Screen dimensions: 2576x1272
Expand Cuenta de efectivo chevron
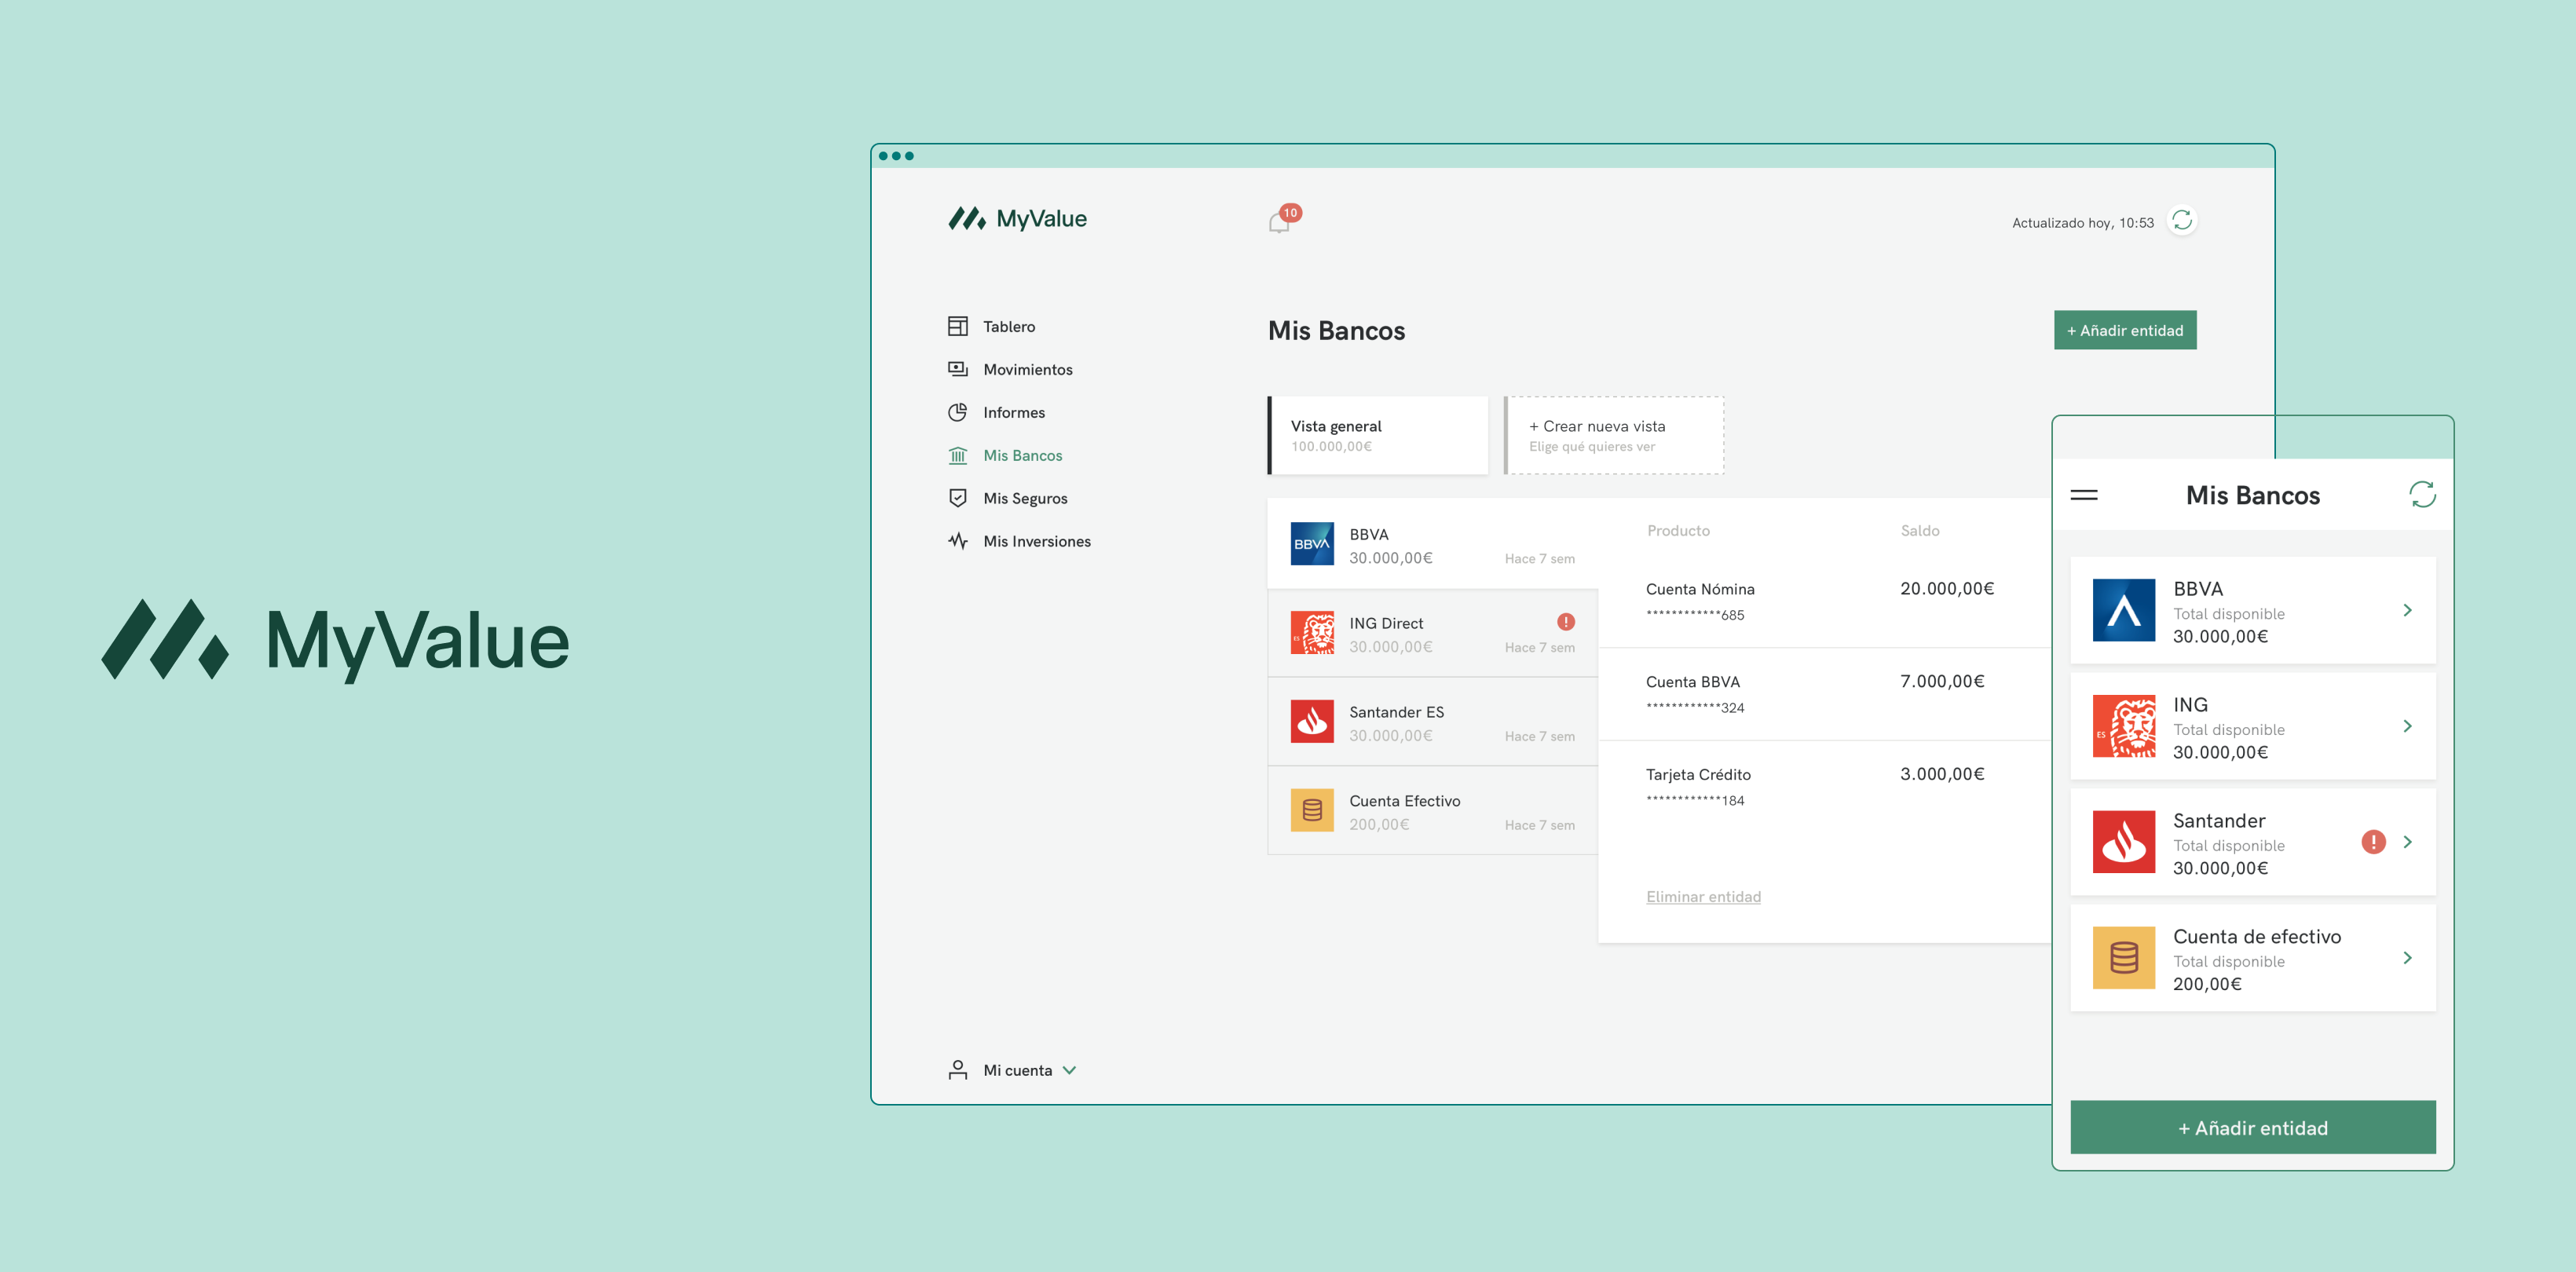[x=2407, y=958]
